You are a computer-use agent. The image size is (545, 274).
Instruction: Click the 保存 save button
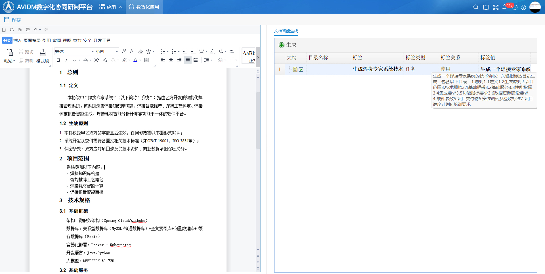click(13, 20)
